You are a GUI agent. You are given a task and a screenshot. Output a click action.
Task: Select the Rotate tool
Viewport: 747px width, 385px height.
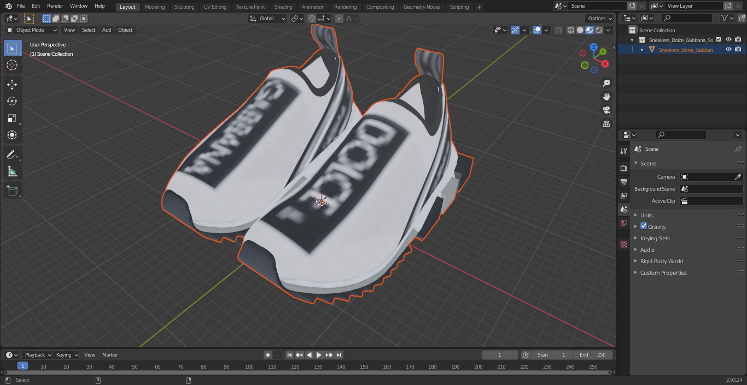pyautogui.click(x=12, y=101)
